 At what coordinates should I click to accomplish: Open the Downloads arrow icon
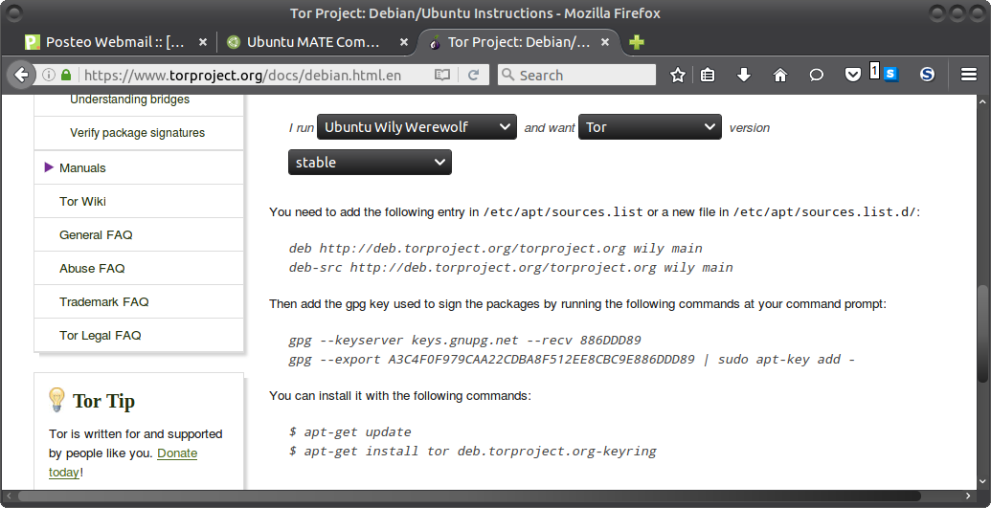[744, 76]
